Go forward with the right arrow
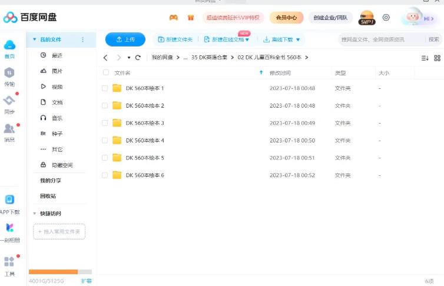 coord(119,58)
